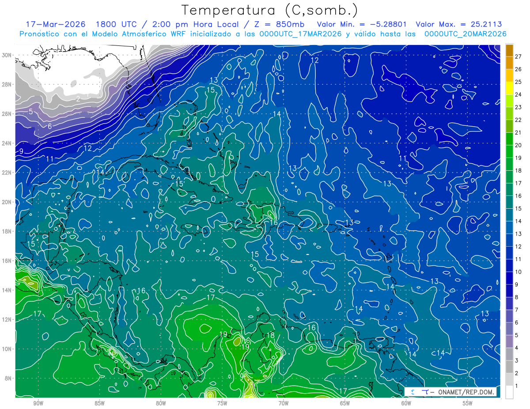Click 'Valor Min. = -5.28801' text

click(362, 24)
